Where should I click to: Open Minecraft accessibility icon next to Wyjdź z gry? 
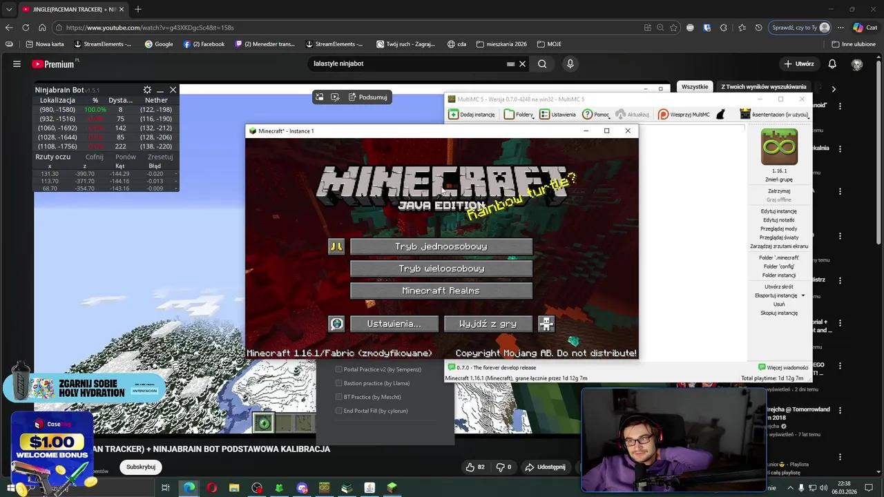546,324
